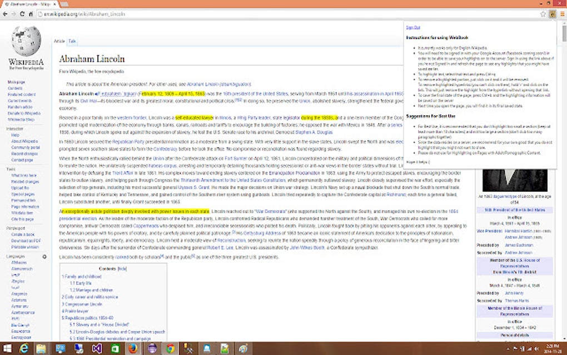Click the browser Forward arrow
Screen dimensions: 567x355
point(13,14)
